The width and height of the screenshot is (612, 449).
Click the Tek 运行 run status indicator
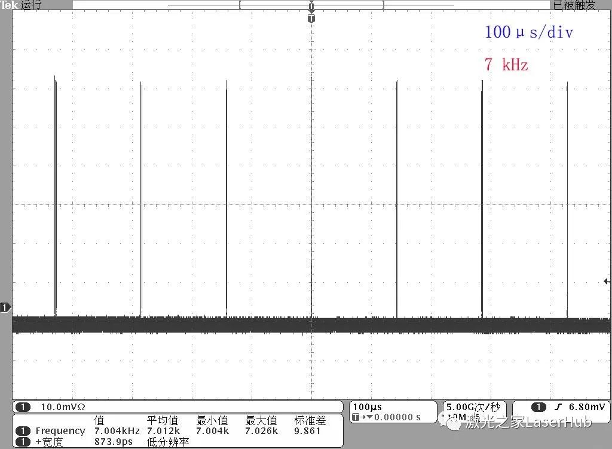coord(22,5)
